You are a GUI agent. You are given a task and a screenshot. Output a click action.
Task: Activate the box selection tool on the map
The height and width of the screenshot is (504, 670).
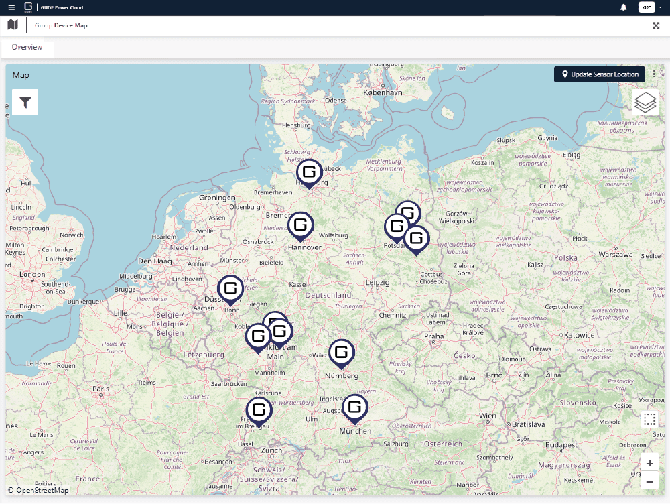[x=649, y=419]
